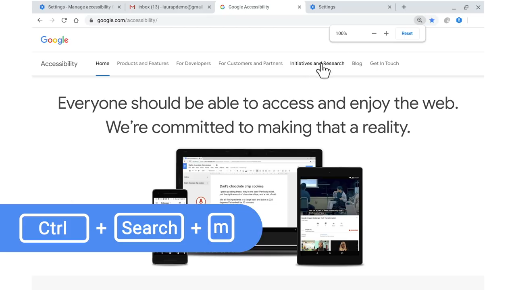Switch to Settings - Manage accessibility tab

[x=79, y=7]
